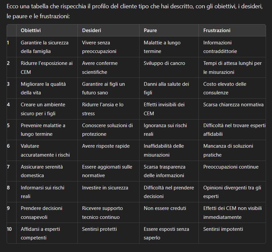Click the 'Sentirsi protetti' cell

click(99, 229)
